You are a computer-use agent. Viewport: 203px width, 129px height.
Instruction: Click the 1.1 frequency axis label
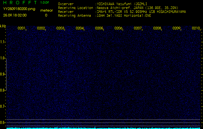point(2,42)
